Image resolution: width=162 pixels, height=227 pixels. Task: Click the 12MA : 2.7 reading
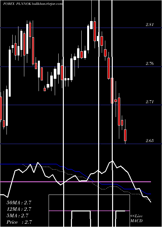[19, 209]
